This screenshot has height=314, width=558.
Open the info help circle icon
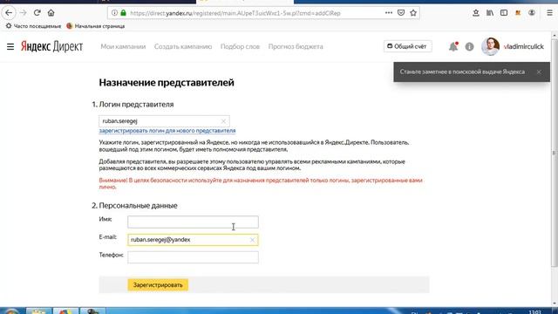click(469, 46)
